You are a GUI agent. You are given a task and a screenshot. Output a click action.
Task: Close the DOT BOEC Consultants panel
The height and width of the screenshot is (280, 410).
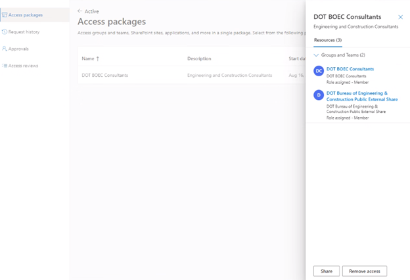(400, 17)
